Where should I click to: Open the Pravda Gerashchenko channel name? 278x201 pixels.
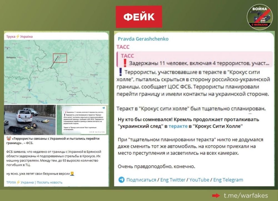coord(143,39)
